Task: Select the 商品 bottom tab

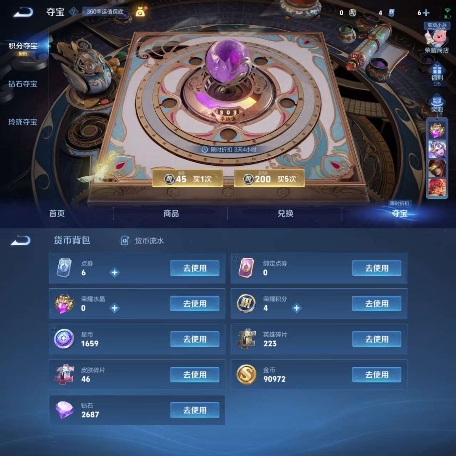Action: click(171, 213)
